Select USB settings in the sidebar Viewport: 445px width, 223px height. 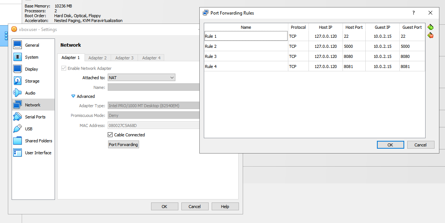(x=28, y=129)
